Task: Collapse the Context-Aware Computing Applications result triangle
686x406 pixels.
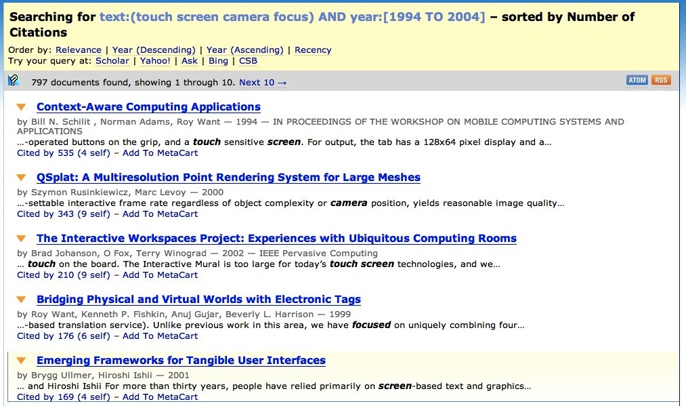Action: click(x=21, y=107)
